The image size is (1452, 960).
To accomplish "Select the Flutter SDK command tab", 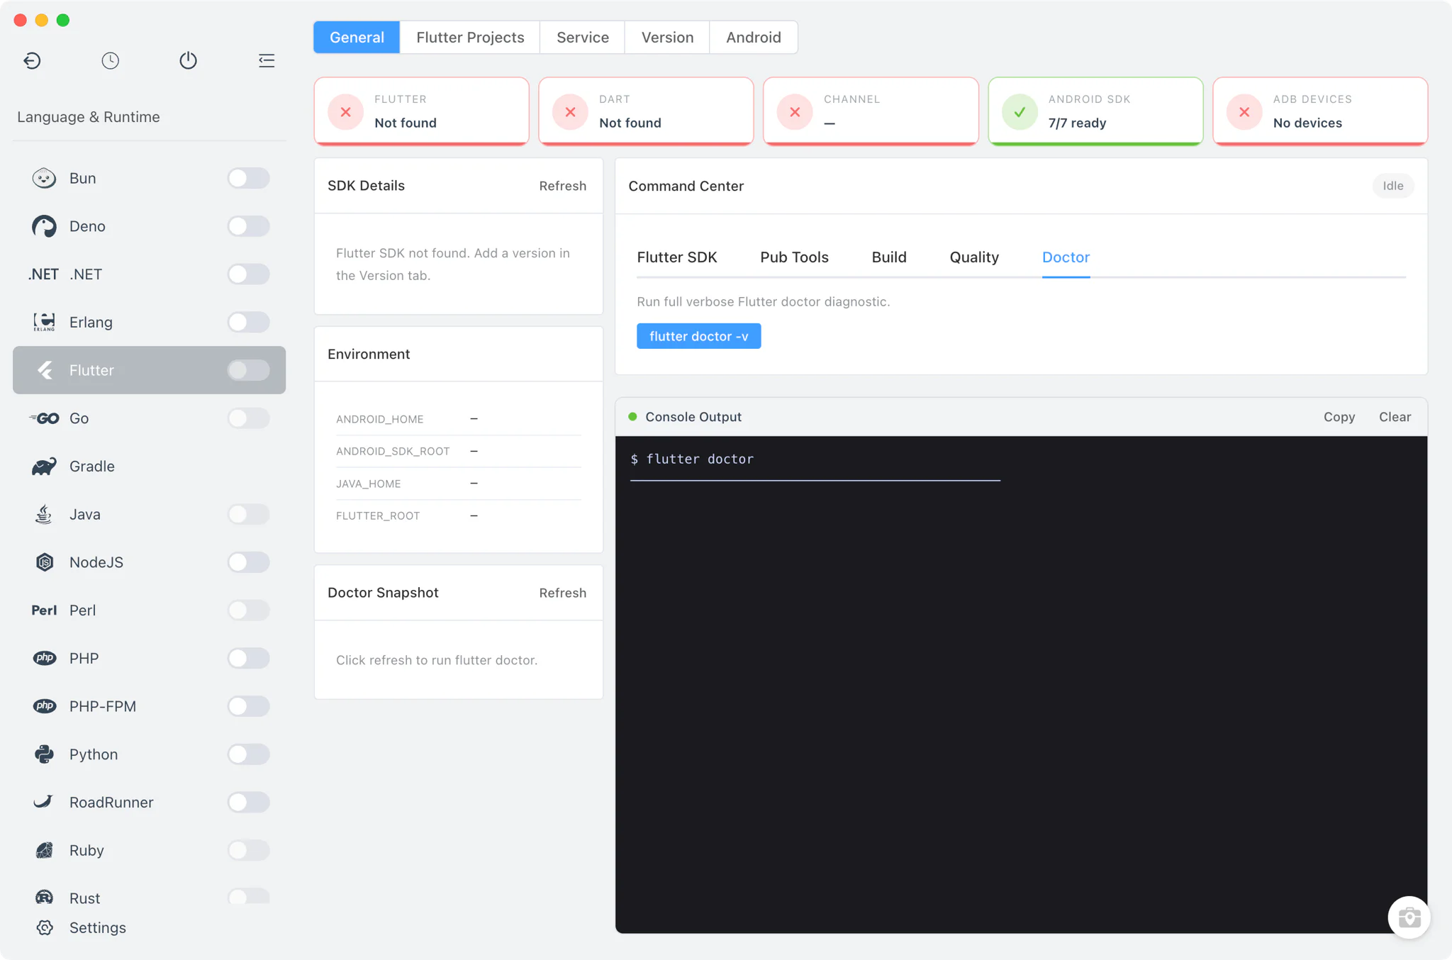I will 677,257.
